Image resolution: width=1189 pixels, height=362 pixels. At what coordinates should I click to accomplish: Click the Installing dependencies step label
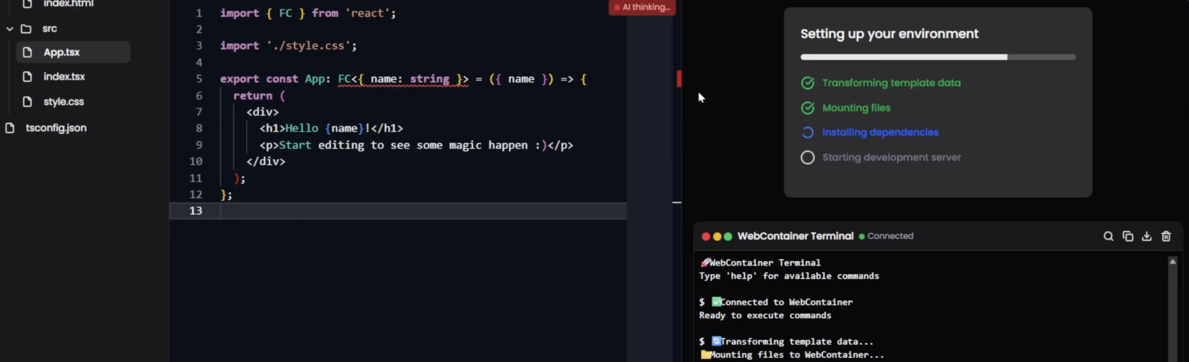880,132
